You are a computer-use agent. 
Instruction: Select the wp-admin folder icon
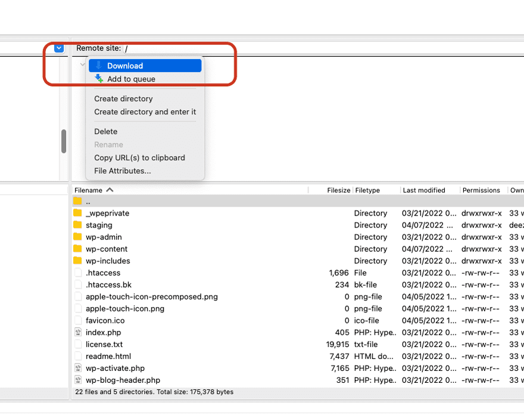(x=78, y=237)
